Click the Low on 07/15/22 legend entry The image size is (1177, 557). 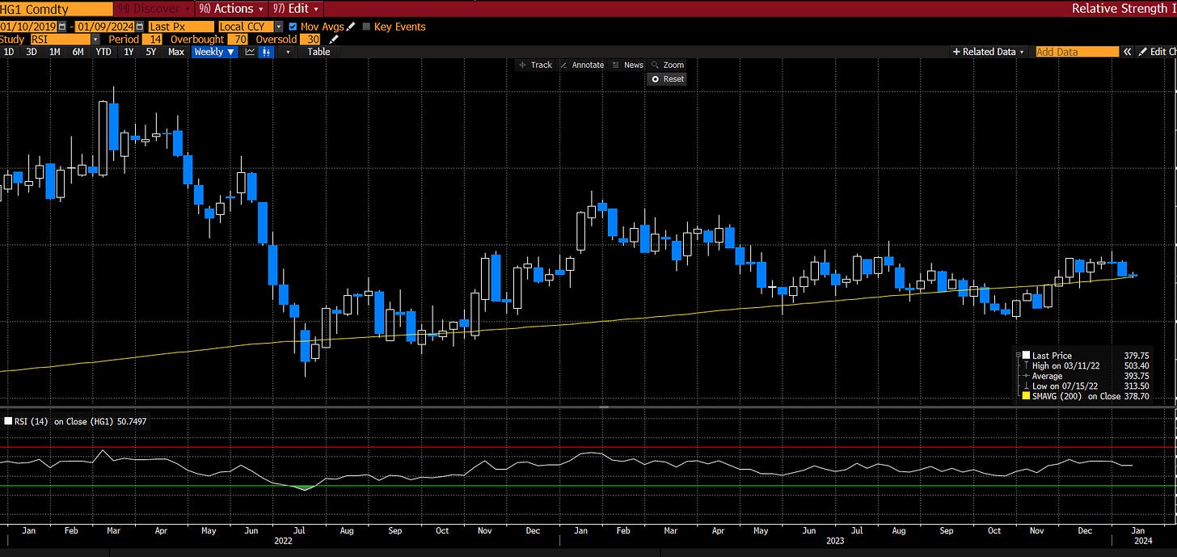click(1065, 386)
